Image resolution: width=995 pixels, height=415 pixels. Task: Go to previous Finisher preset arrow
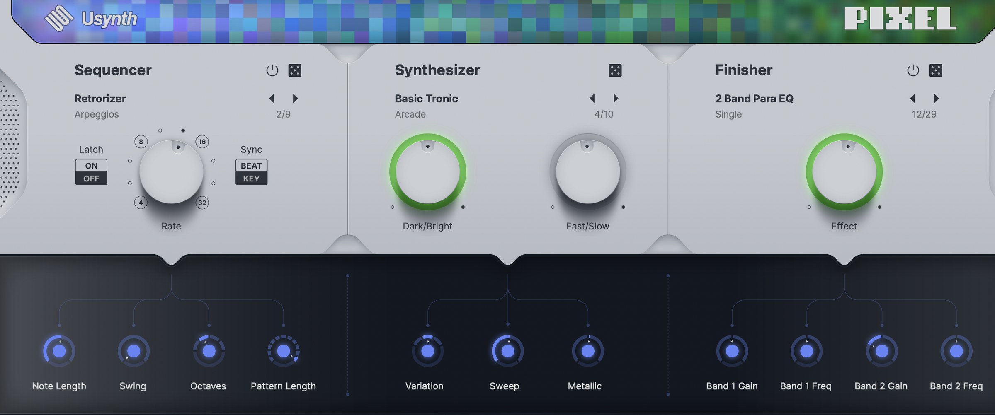[x=913, y=98]
